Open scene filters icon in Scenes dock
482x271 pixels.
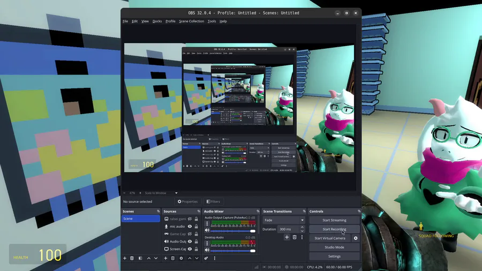click(x=140, y=258)
